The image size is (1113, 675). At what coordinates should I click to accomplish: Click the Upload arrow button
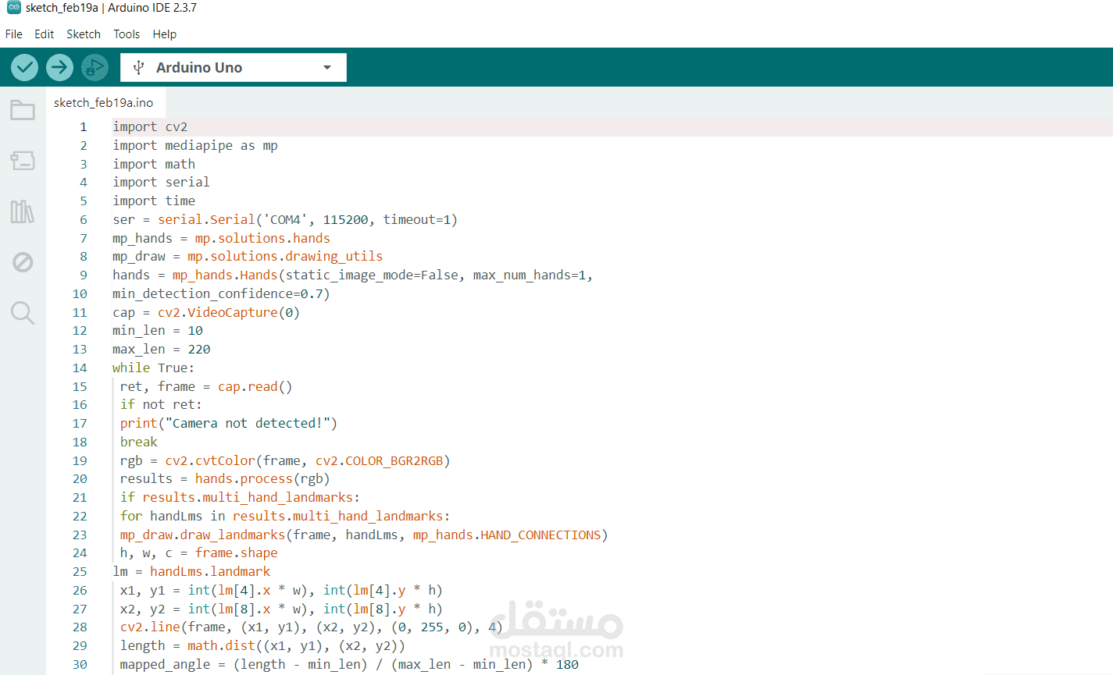pos(59,68)
